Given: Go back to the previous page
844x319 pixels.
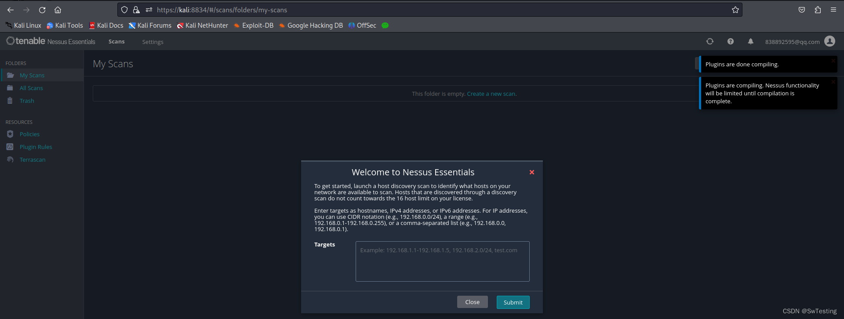Looking at the screenshot, I should 11,10.
